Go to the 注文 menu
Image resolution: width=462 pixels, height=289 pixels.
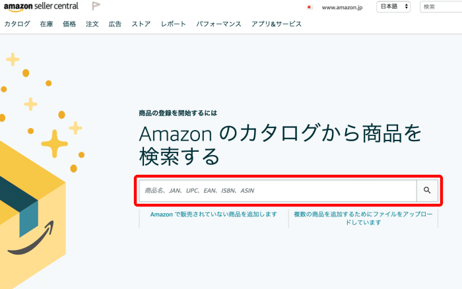[92, 24]
